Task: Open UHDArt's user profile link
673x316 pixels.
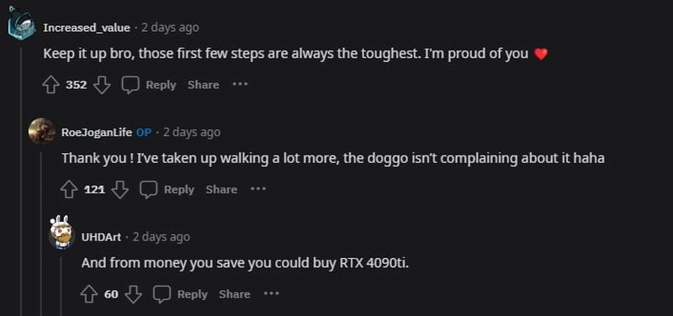Action: (x=101, y=237)
